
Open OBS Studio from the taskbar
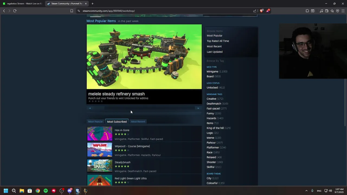click(62, 191)
